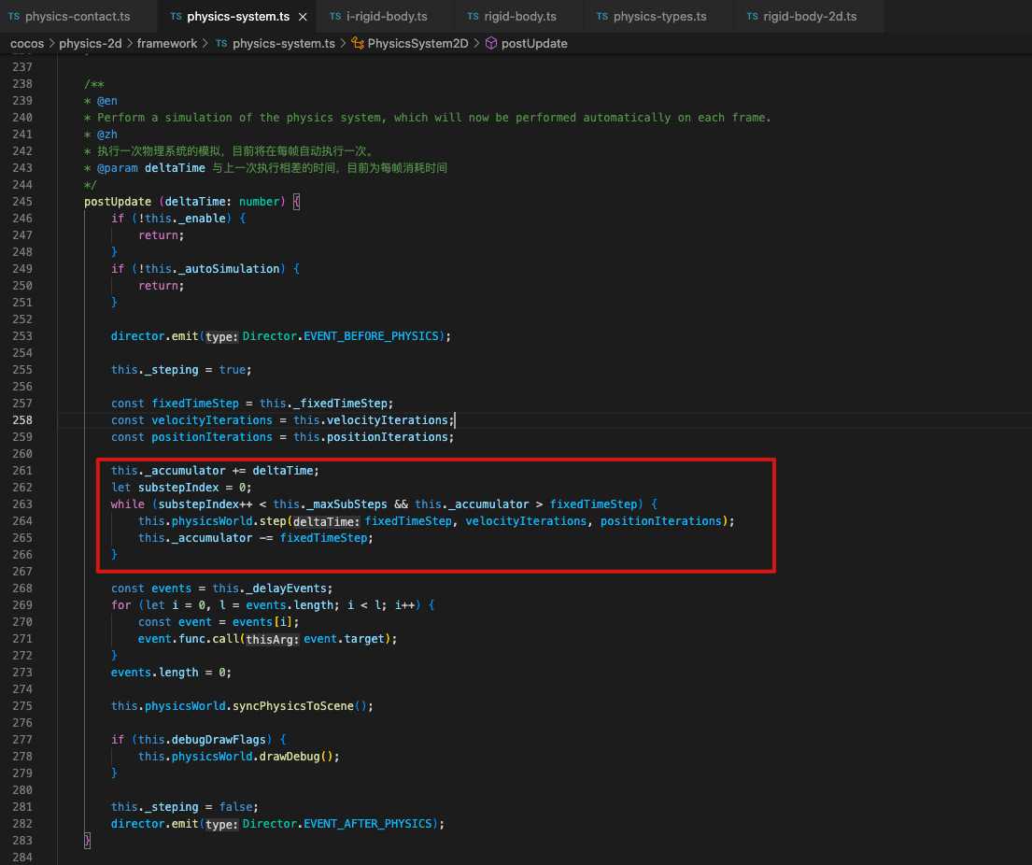The image size is (1032, 865).
Task: Click the 'Perform a simulation' comment line
Action: pos(428,118)
